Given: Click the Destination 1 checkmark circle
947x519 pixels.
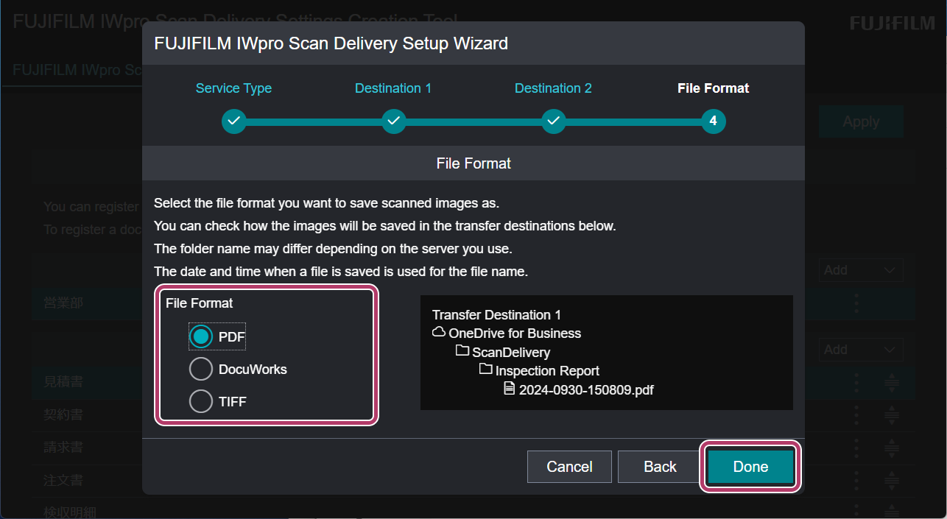Looking at the screenshot, I should point(393,121).
